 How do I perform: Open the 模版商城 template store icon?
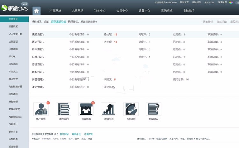coord(86,109)
